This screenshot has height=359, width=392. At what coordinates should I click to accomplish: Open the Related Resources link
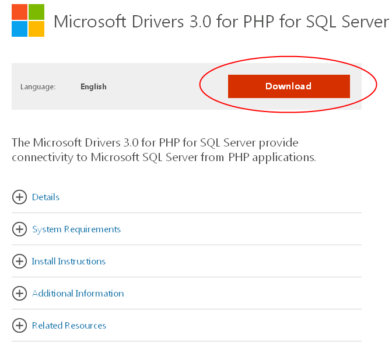(69, 326)
